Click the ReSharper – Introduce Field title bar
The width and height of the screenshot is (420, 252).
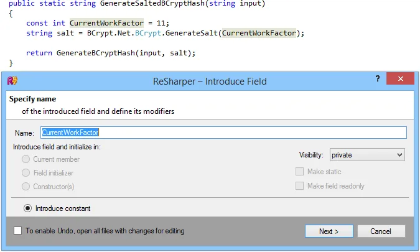point(210,81)
